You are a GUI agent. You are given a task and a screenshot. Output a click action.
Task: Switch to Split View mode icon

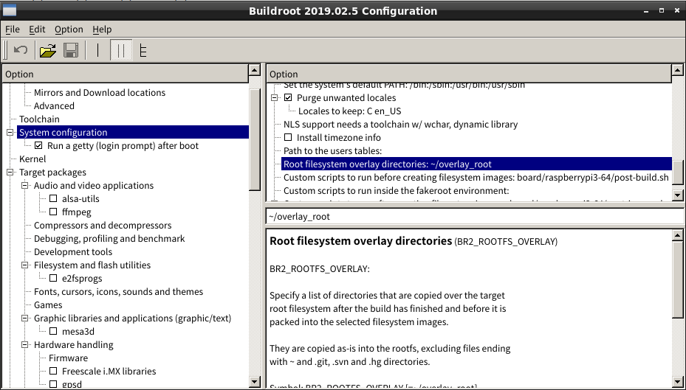click(121, 50)
